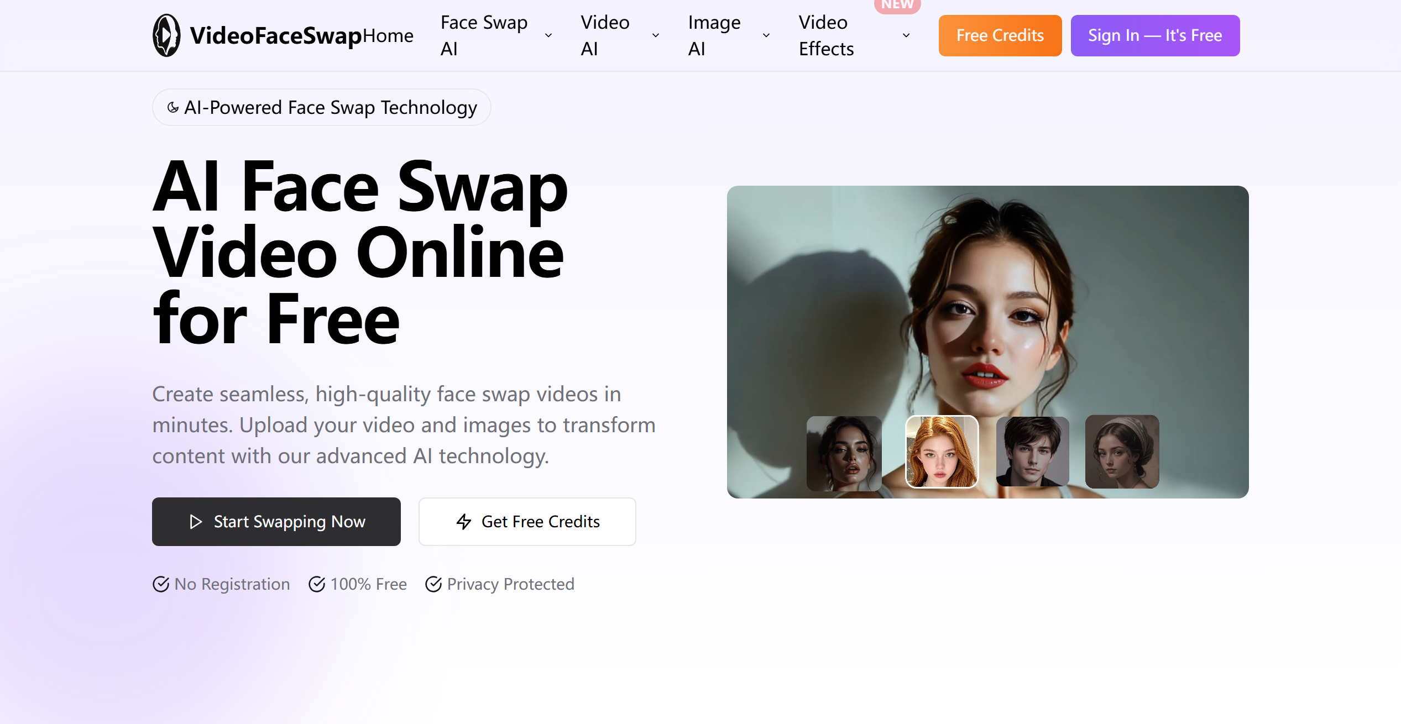Screen dimensions: 1401x724
Task: Expand the Image AI dropdown chevron
Action: 766,35
